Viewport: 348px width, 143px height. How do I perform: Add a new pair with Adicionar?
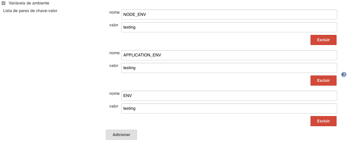121,134
